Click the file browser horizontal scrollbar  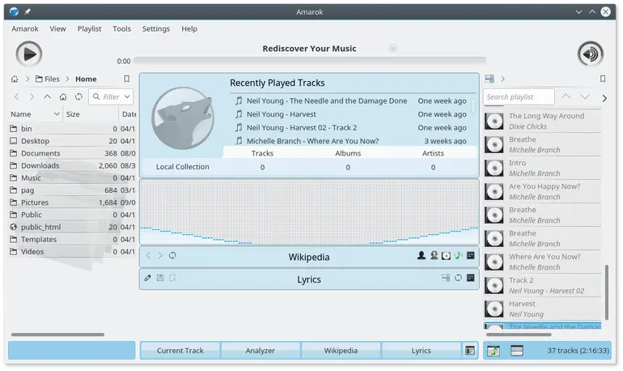57,335
